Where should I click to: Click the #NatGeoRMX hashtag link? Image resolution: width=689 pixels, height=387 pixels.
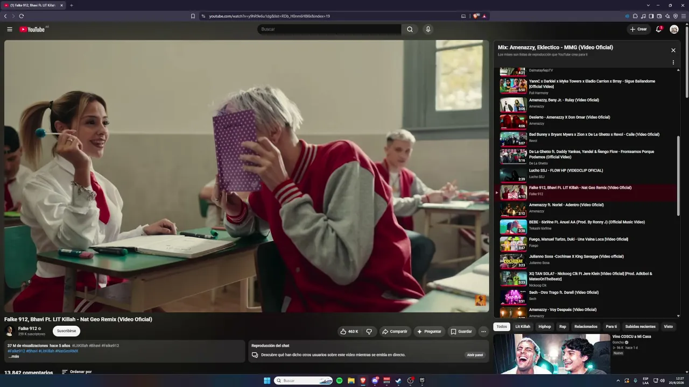67,351
